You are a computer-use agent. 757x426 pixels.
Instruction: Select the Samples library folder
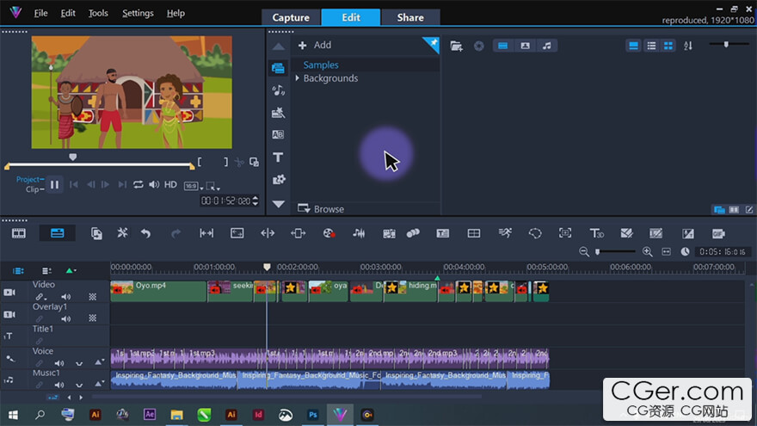coord(321,65)
